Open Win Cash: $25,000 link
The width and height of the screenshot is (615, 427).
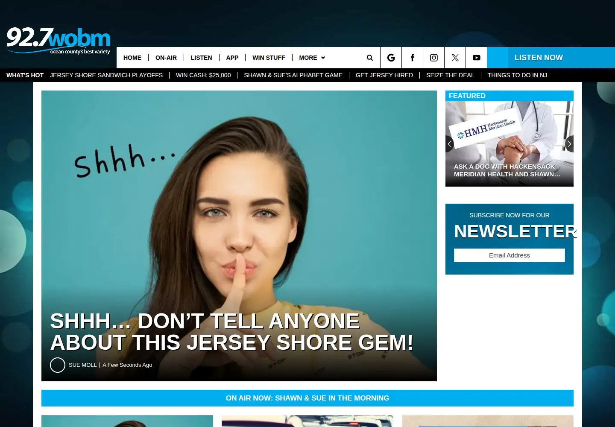click(203, 75)
